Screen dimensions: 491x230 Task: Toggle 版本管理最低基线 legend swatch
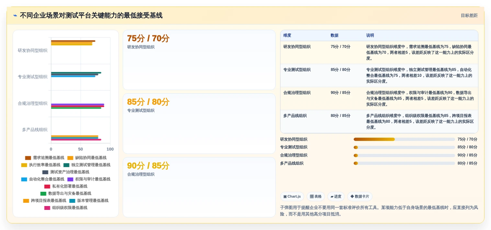(x=72, y=201)
